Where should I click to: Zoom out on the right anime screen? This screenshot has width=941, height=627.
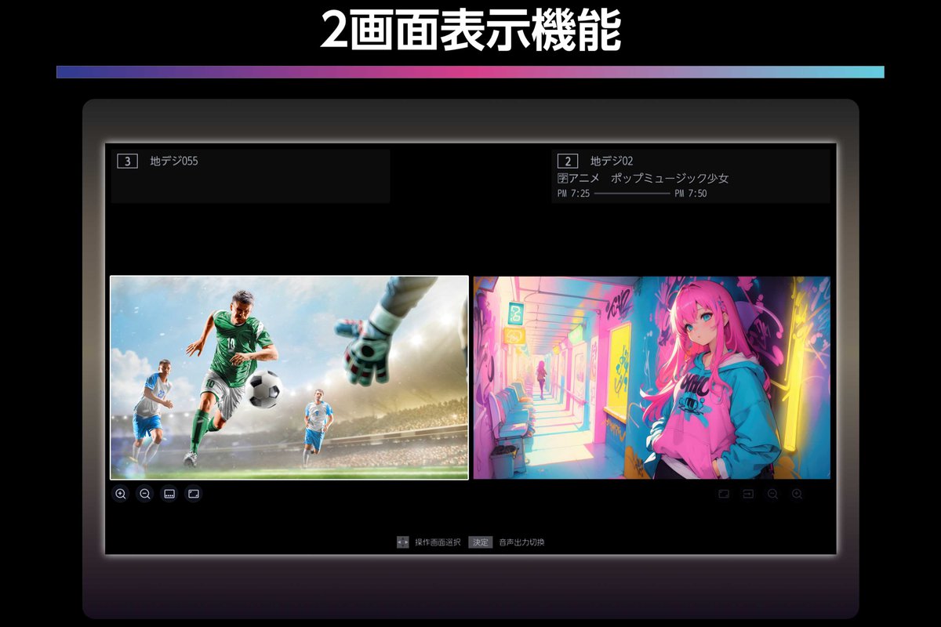(x=772, y=495)
